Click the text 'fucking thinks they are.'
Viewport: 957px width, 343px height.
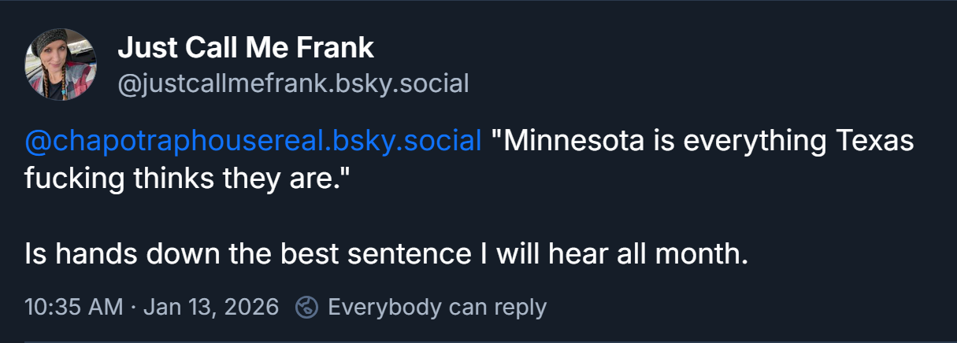187,179
